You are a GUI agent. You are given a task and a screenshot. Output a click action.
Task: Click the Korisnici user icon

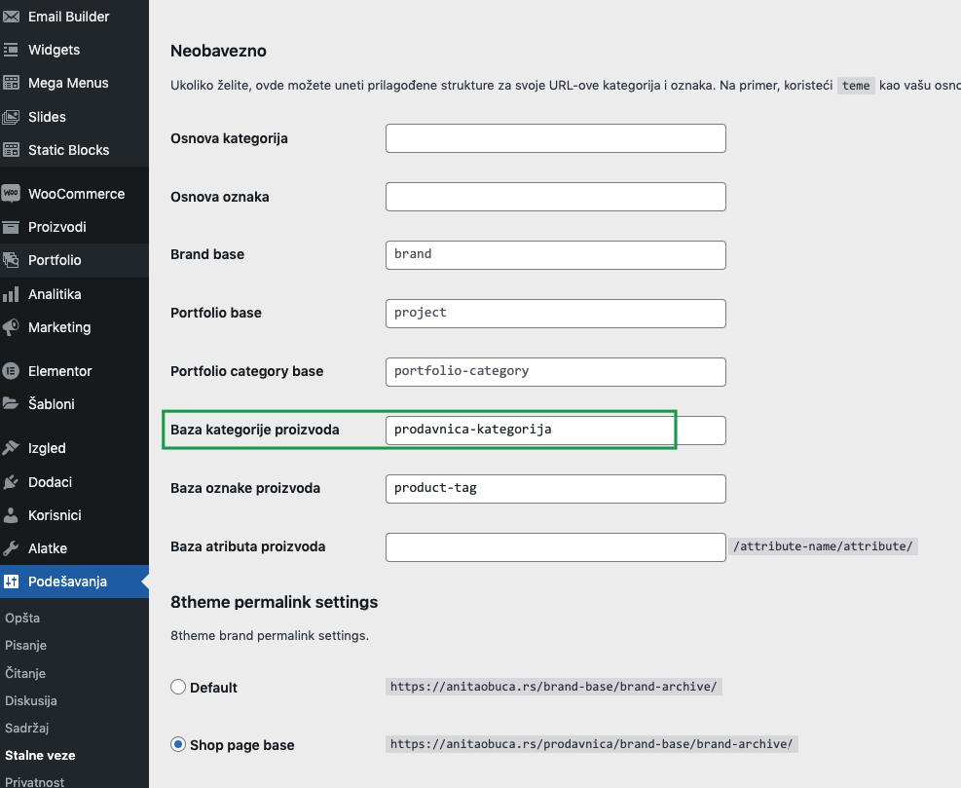[11, 515]
